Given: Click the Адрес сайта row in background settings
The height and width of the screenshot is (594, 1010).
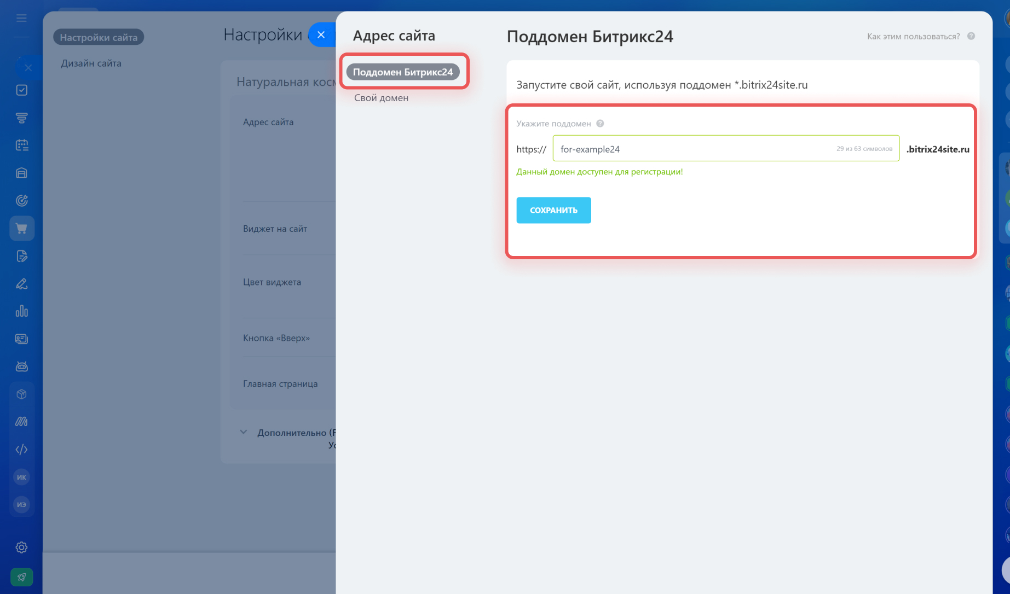Looking at the screenshot, I should (x=268, y=122).
